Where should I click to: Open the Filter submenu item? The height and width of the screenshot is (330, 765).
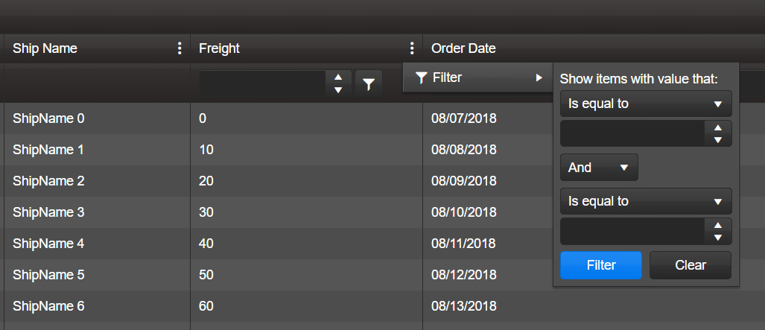click(x=477, y=77)
